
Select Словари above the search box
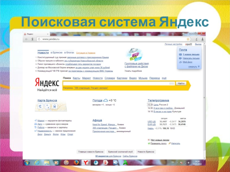click(110, 78)
